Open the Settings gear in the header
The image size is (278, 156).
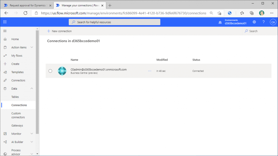pos(254,22)
